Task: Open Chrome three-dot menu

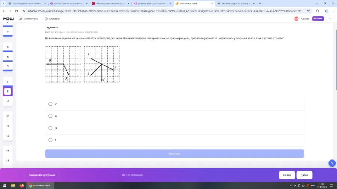Action: (x=333, y=11)
